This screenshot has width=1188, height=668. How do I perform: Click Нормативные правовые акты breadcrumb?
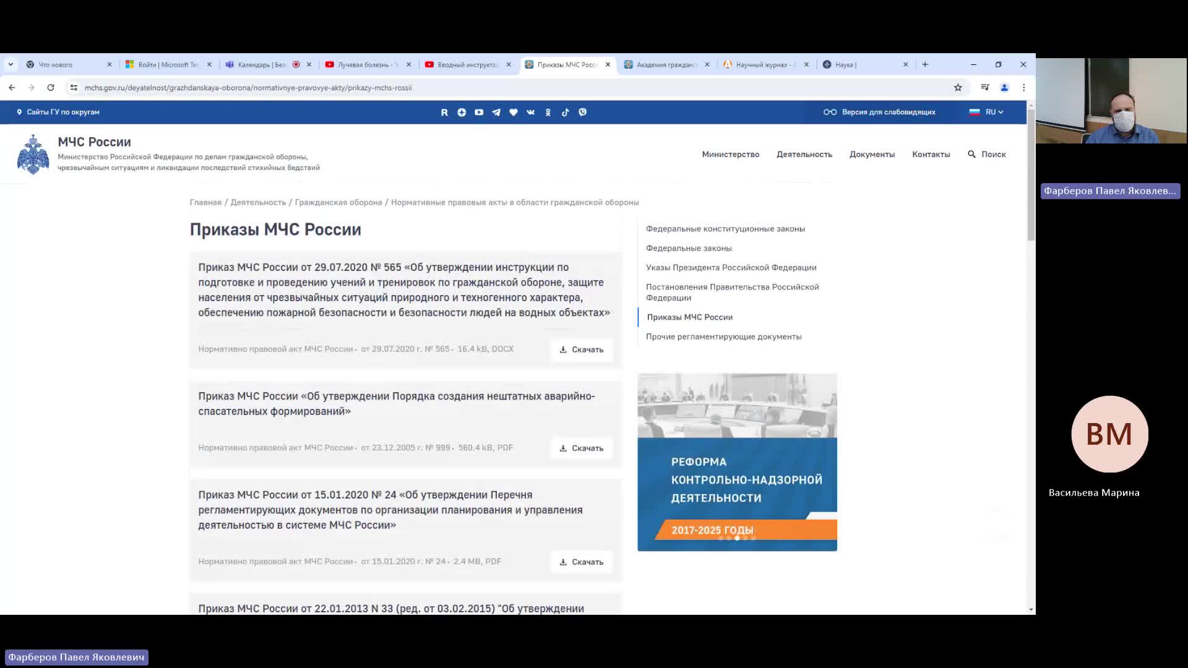[515, 202]
